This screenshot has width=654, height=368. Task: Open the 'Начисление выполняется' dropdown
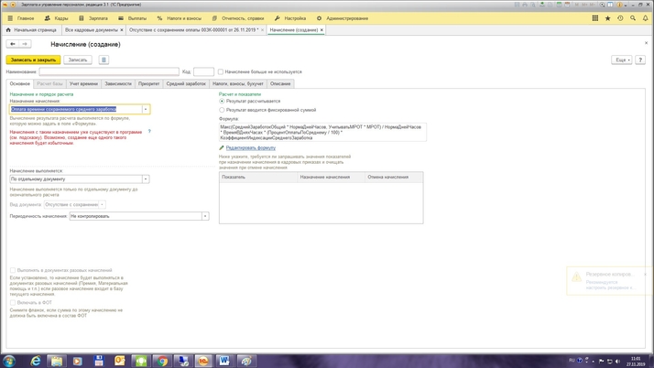[x=146, y=179]
